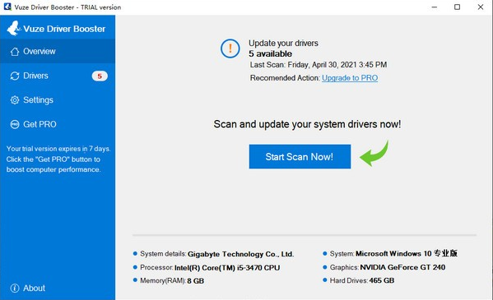Click the Graphics 'NVIDIA GeForce GT 240' value
The height and width of the screenshot is (300, 493).
402,267
